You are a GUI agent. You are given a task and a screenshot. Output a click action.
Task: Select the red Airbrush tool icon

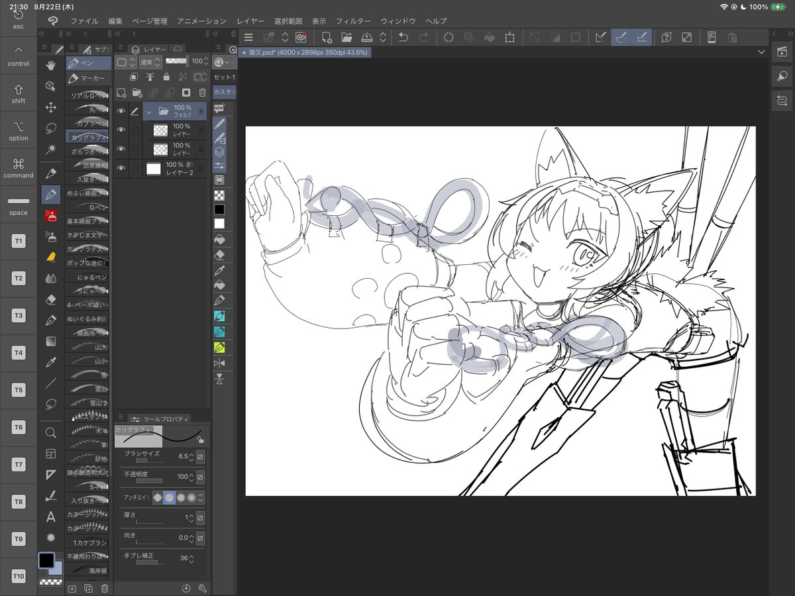(51, 215)
